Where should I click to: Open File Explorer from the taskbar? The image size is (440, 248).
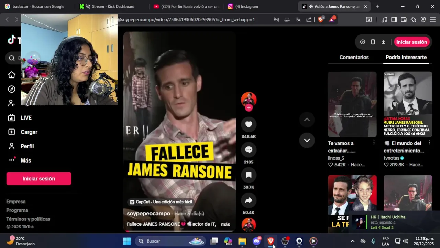tap(242, 241)
